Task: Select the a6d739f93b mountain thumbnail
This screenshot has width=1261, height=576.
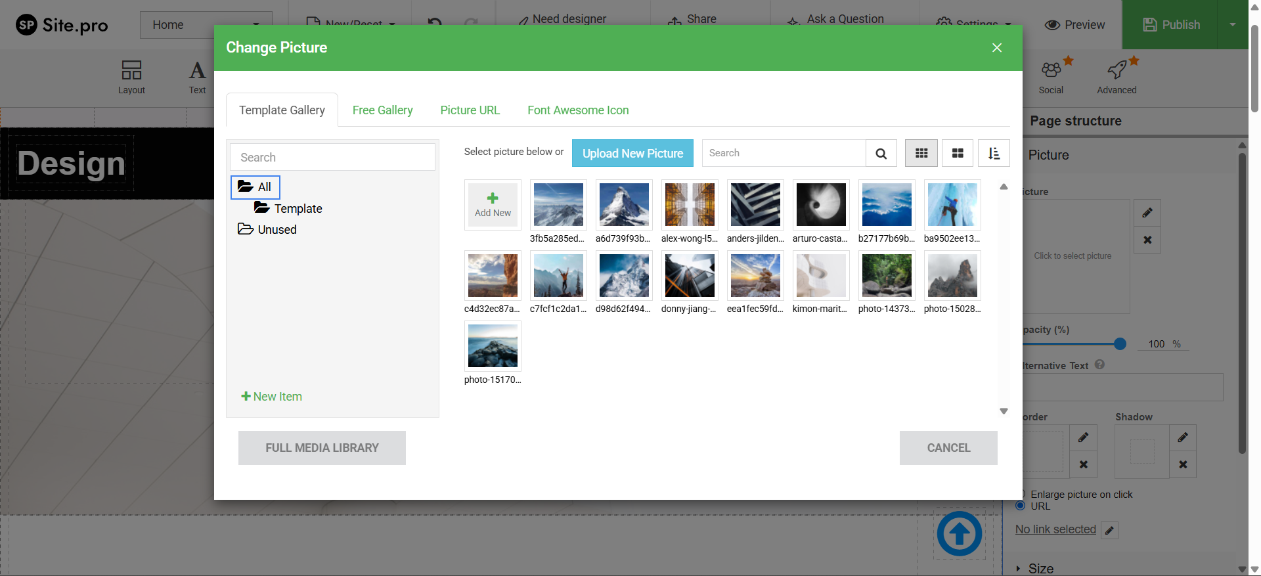Action: [624, 205]
